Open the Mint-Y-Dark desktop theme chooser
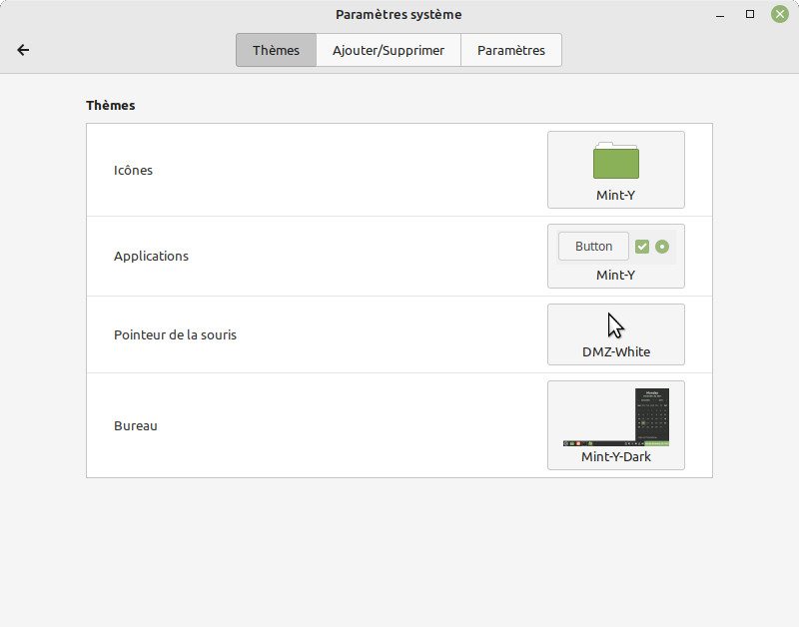The height and width of the screenshot is (627, 799). [x=616, y=425]
